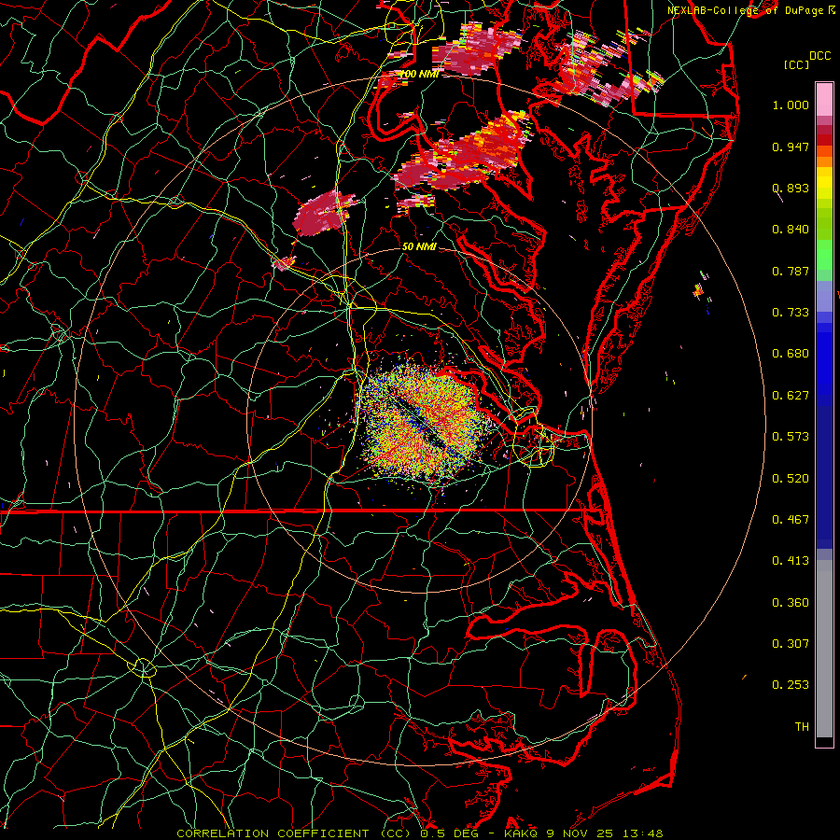Image resolution: width=840 pixels, height=840 pixels.
Task: Select the 0.573 legend value
Action: tap(791, 437)
